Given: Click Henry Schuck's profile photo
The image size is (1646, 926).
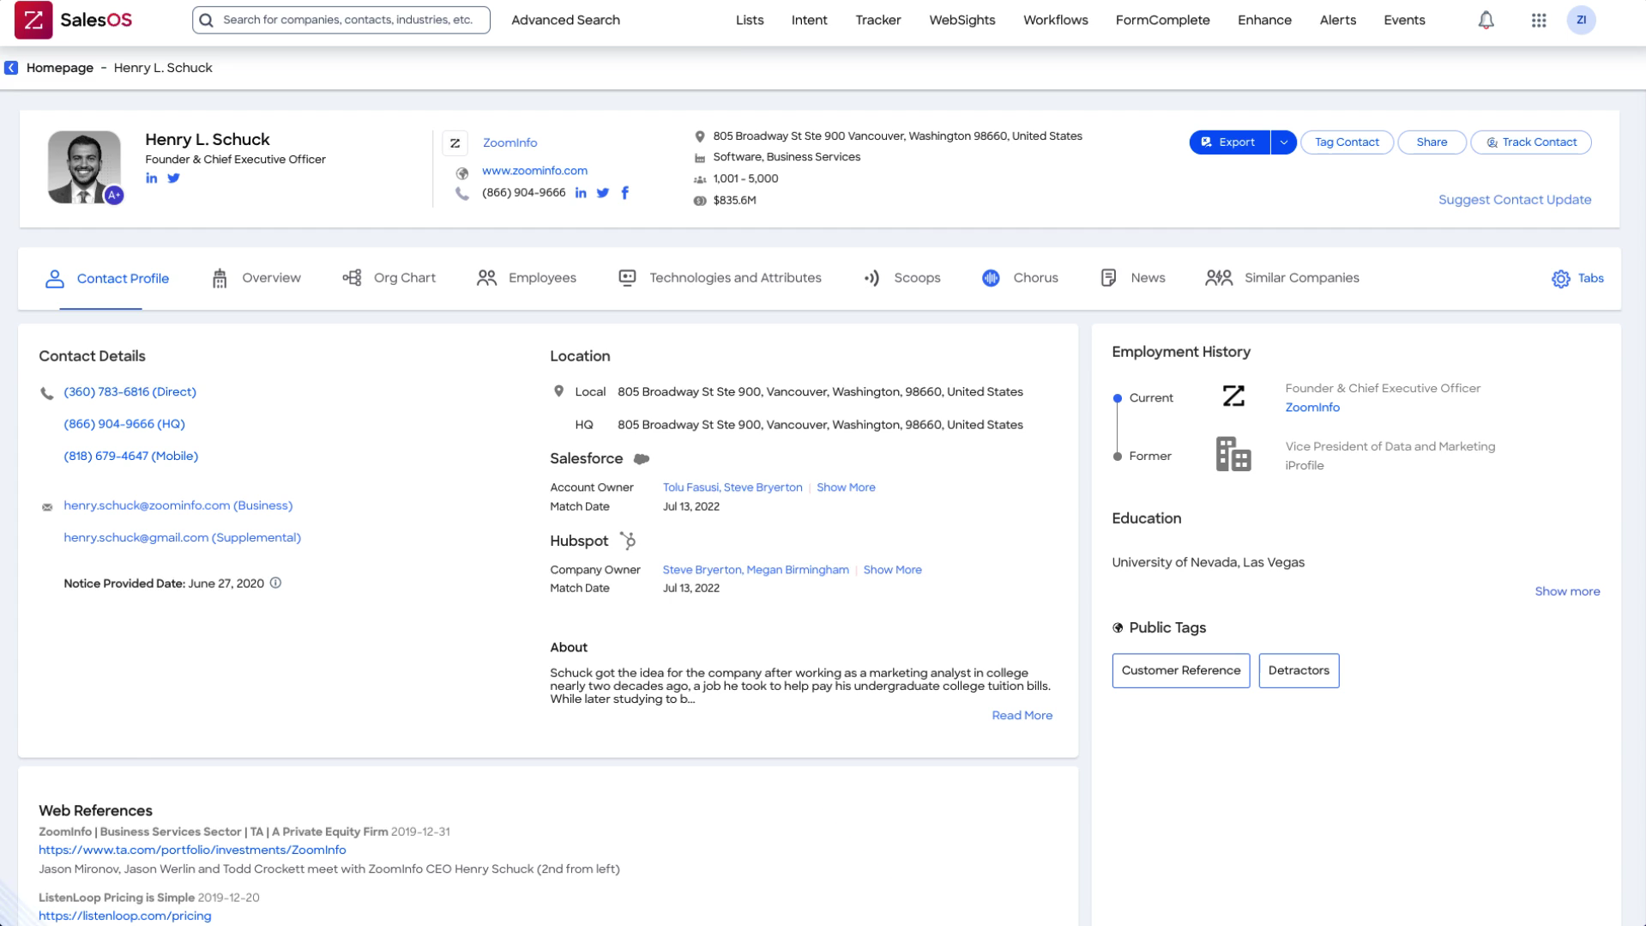Looking at the screenshot, I should (x=84, y=167).
